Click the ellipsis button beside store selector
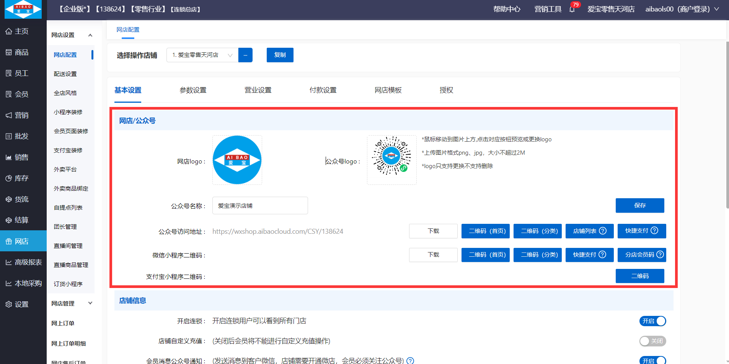The image size is (729, 364). click(x=245, y=55)
